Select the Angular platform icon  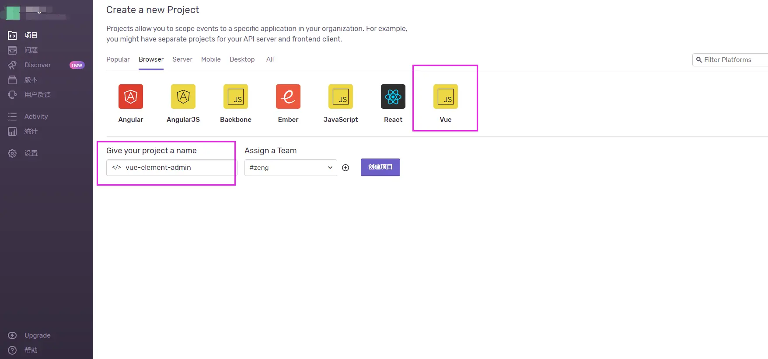(x=130, y=97)
